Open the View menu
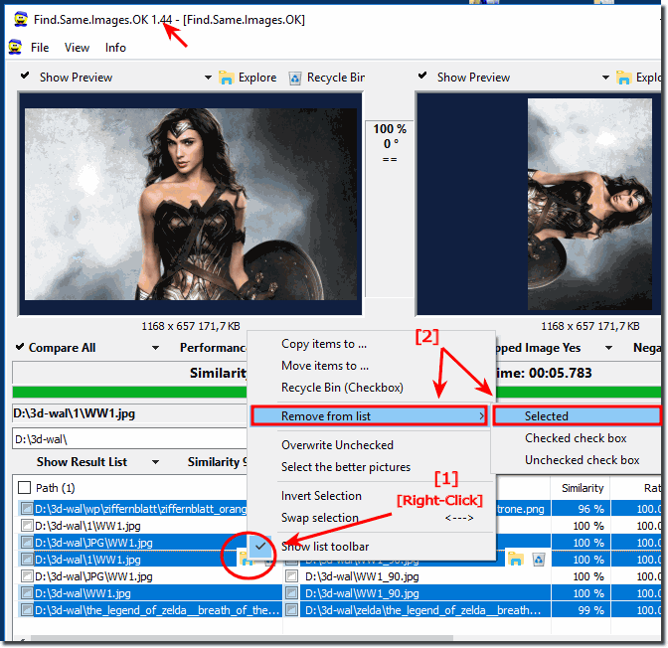This screenshot has width=668, height=648. click(77, 48)
